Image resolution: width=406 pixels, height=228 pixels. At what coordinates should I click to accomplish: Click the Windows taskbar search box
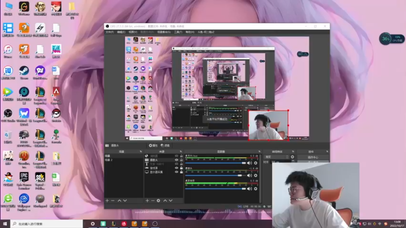(47, 224)
